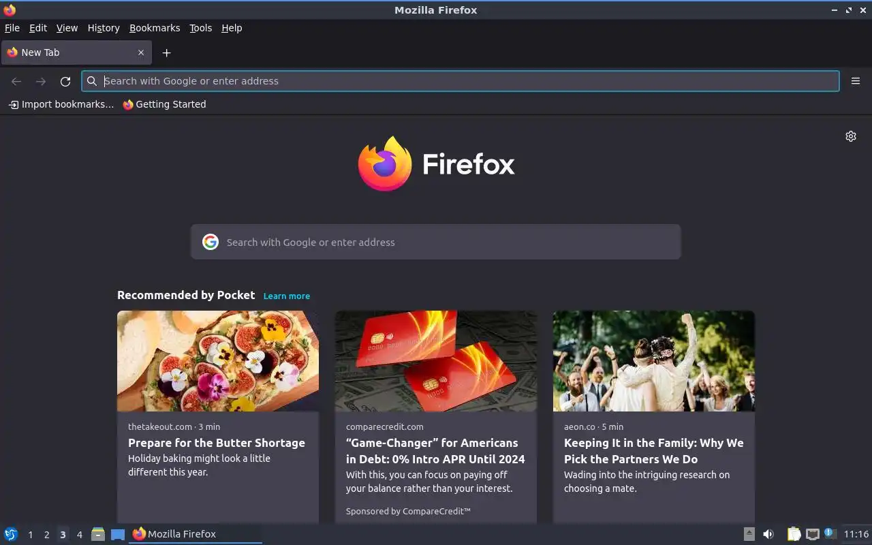Click the update notifier tray icon
The height and width of the screenshot is (545, 872).
(830, 533)
